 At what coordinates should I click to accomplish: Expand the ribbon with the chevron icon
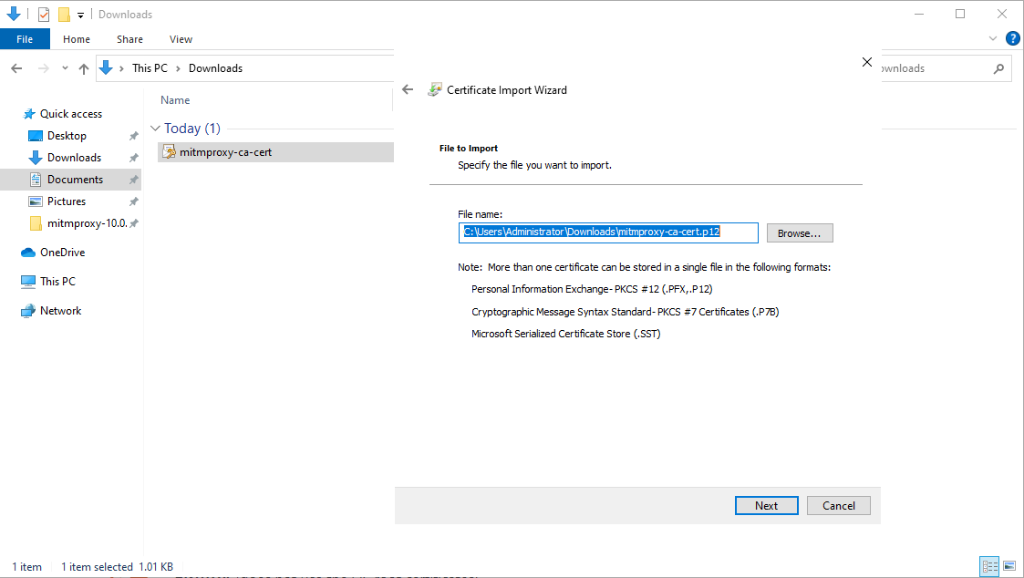(993, 39)
